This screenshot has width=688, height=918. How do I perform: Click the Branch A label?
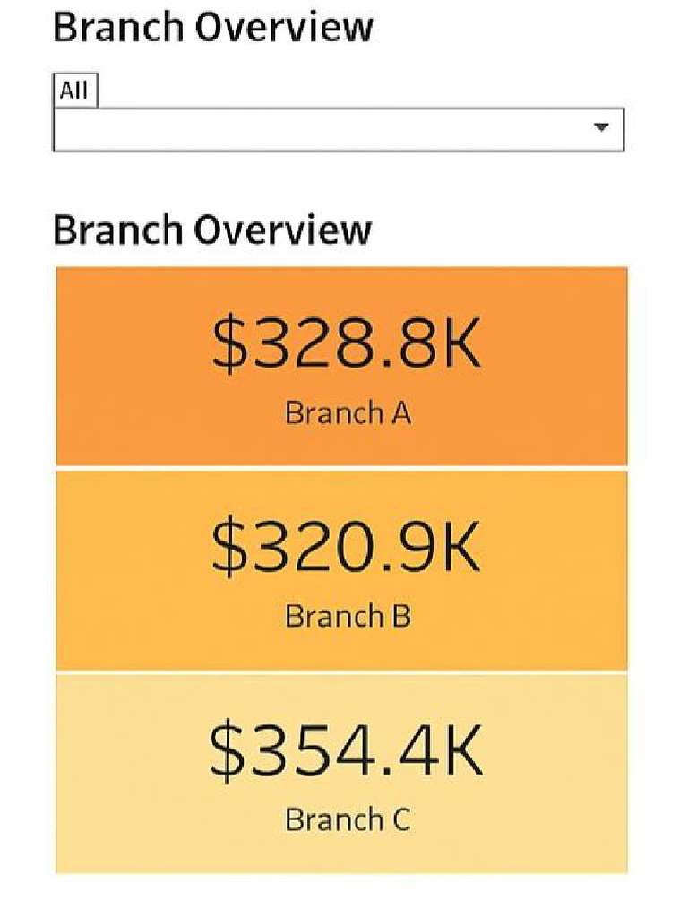coord(348,413)
